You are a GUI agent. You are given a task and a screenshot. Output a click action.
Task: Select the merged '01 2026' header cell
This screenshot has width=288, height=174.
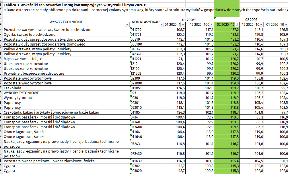[x=189, y=20]
